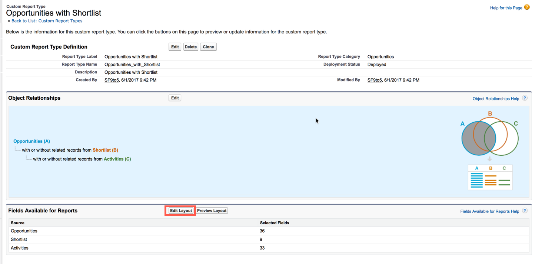Go back to Custom Report Types list

[47, 21]
